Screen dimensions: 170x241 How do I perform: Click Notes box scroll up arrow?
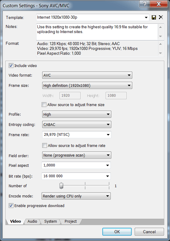(160, 27)
